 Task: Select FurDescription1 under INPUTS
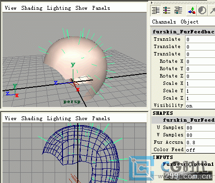(x=188, y=164)
